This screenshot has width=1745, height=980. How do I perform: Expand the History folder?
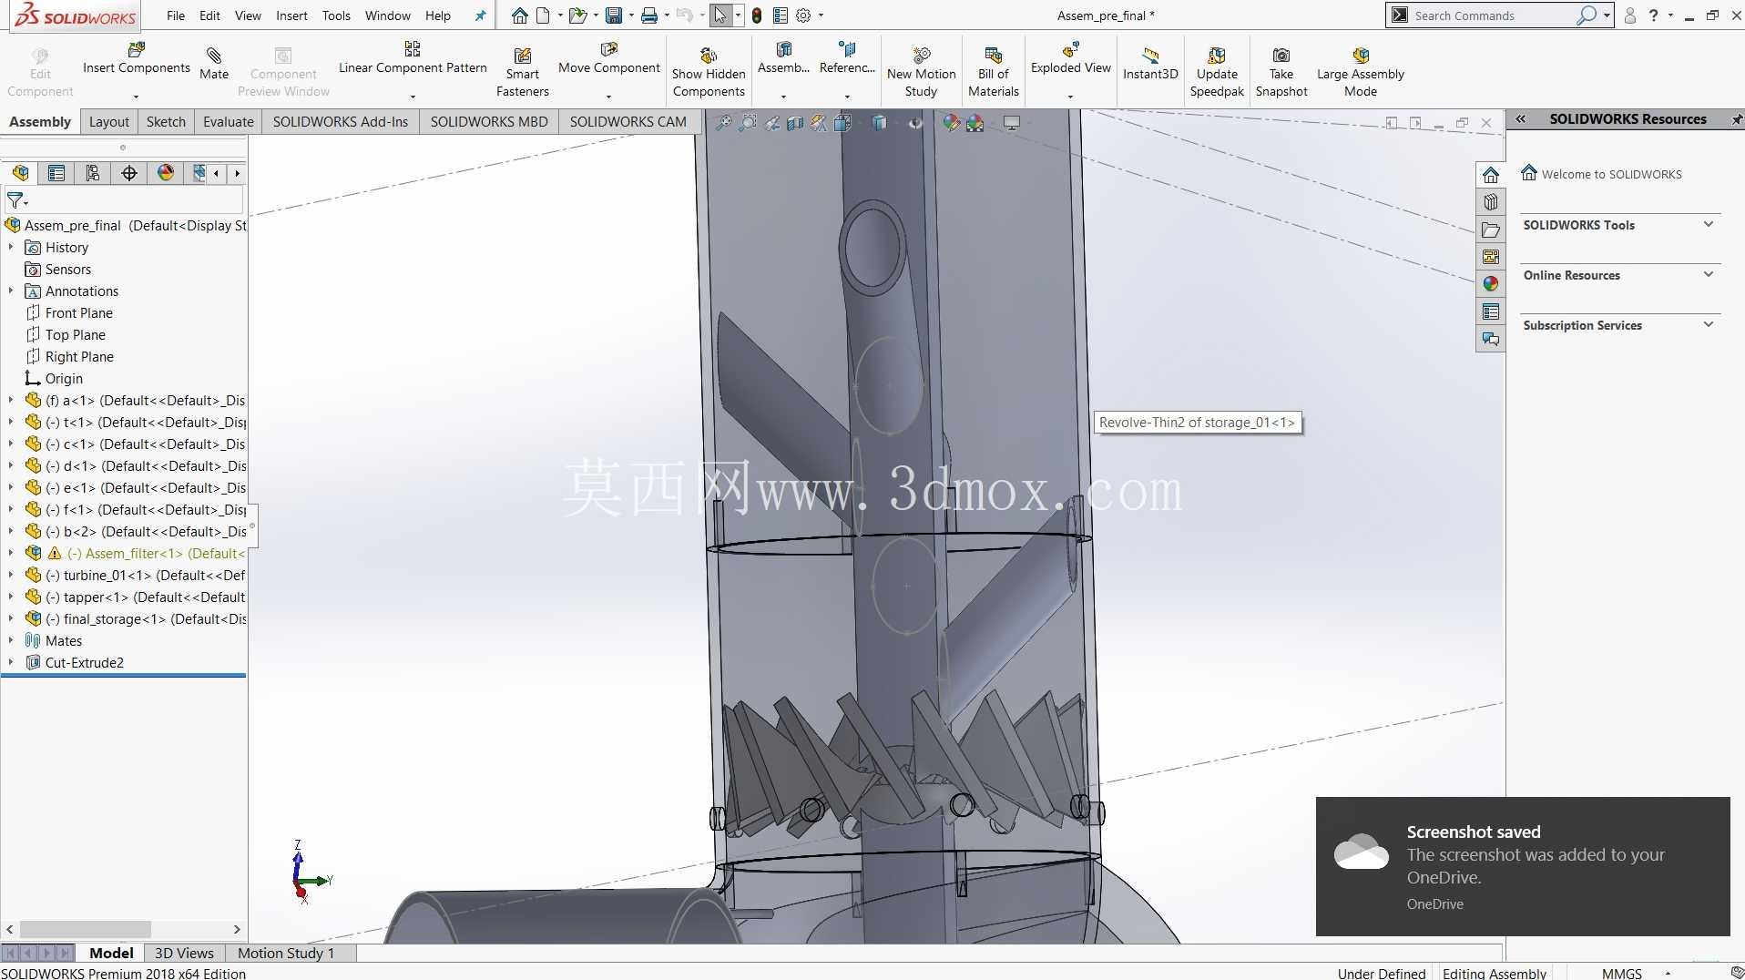click(11, 248)
